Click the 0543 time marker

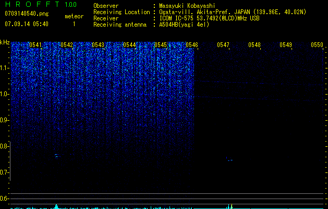pos(98,45)
